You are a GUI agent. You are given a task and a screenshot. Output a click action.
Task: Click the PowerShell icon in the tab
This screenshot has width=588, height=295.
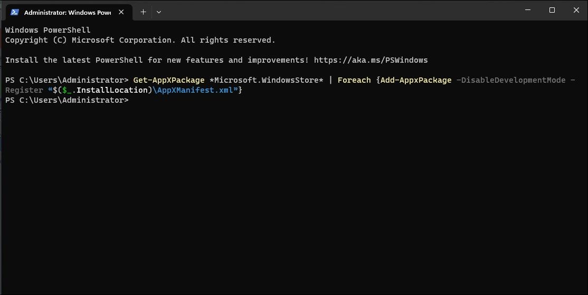[x=15, y=12]
